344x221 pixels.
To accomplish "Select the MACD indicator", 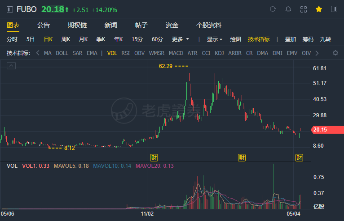I will [x=176, y=53].
